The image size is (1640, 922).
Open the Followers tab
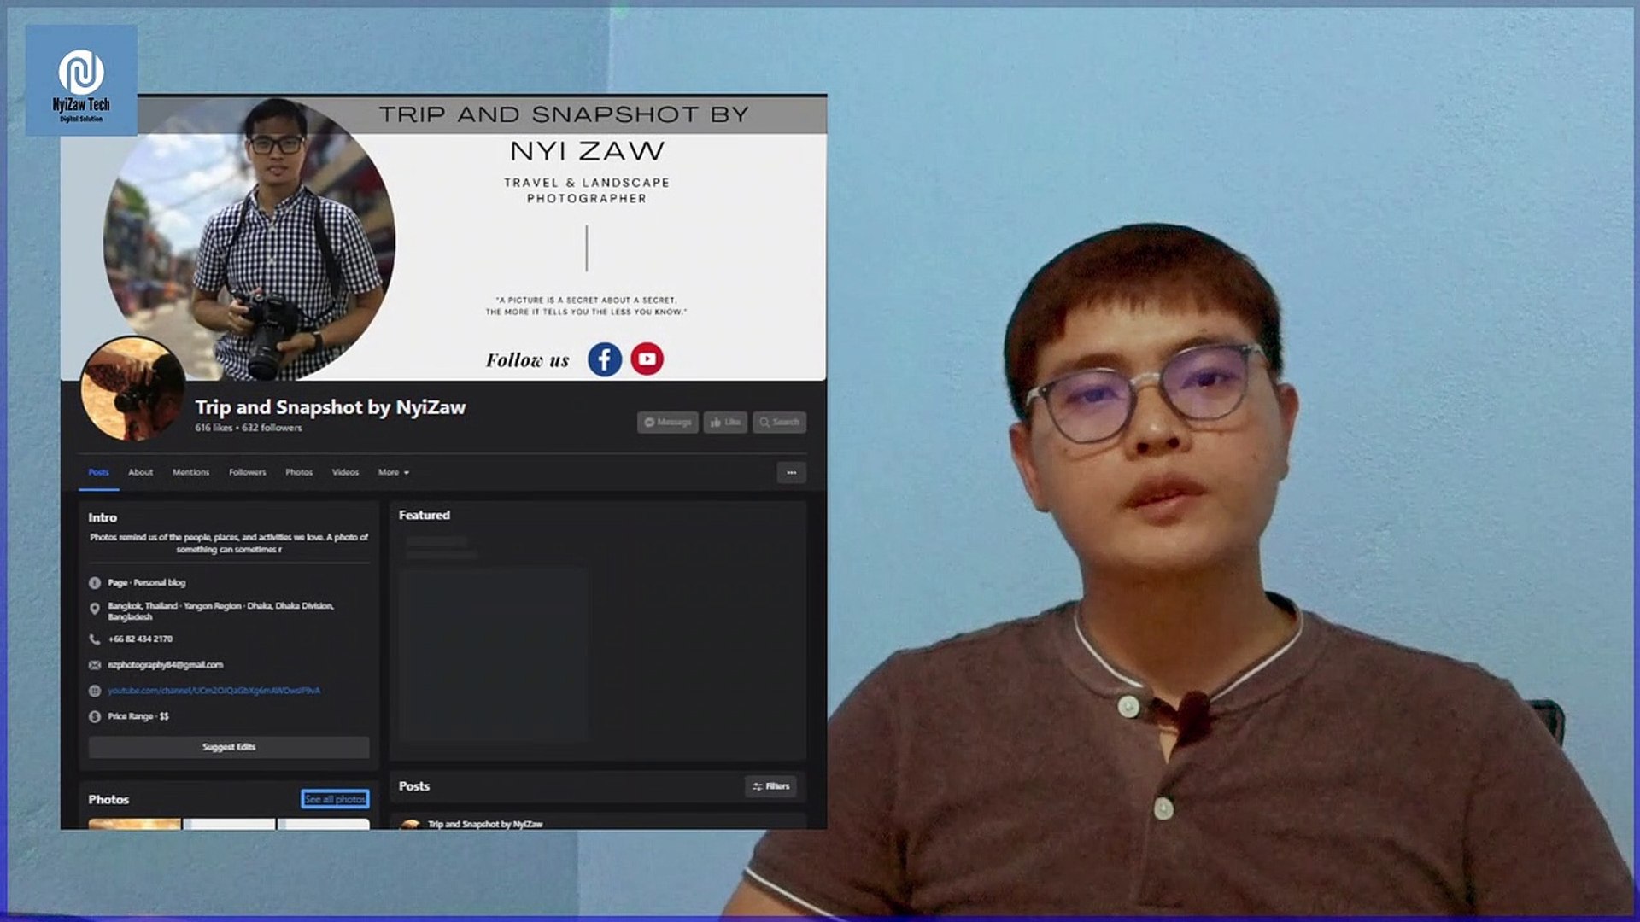pos(246,472)
